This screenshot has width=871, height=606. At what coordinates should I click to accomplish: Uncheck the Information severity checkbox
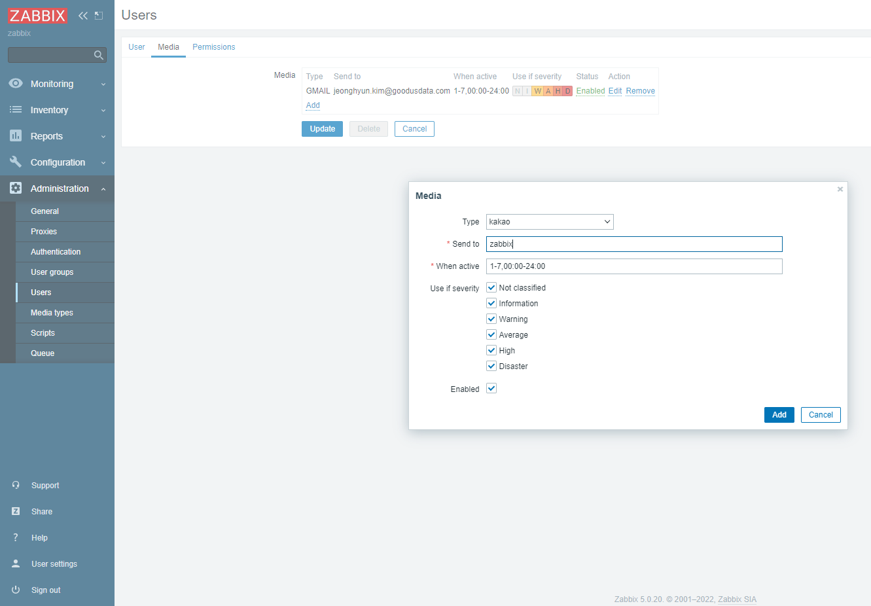click(491, 303)
